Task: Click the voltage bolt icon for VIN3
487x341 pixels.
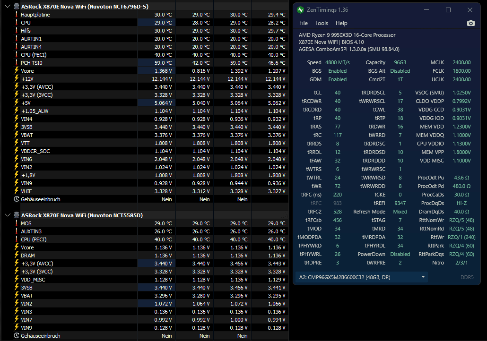Action: pos(17,312)
